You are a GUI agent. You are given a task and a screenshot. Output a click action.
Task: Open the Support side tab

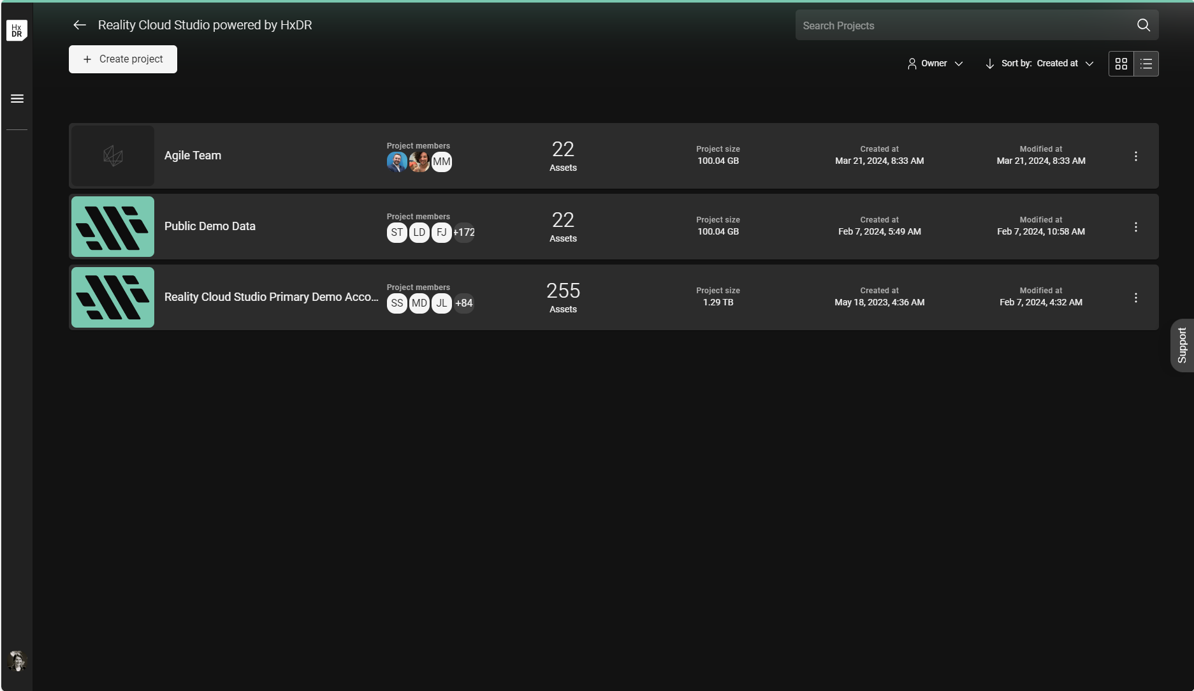pos(1182,345)
